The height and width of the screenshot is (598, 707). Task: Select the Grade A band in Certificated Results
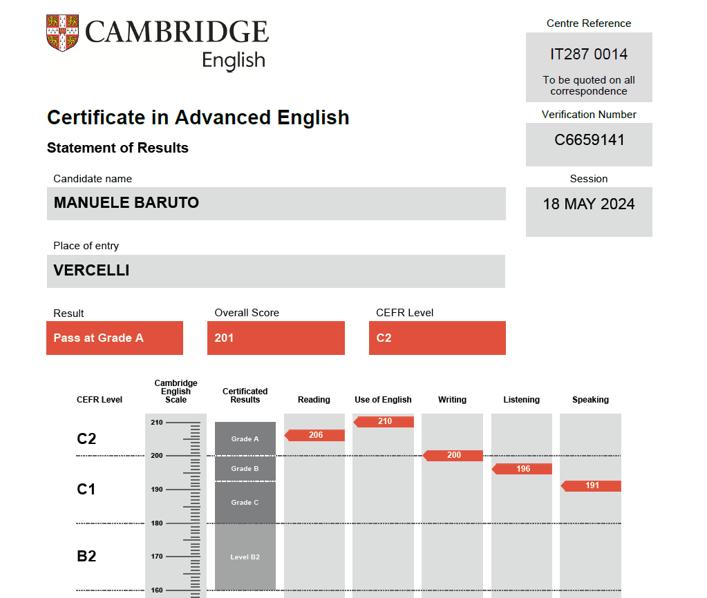pyautogui.click(x=245, y=437)
